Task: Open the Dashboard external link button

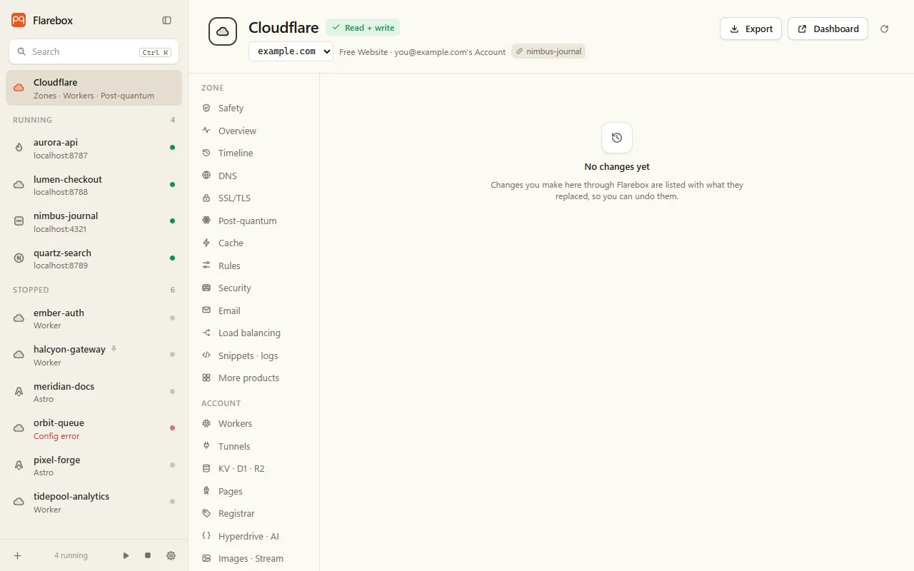Action: (x=828, y=29)
